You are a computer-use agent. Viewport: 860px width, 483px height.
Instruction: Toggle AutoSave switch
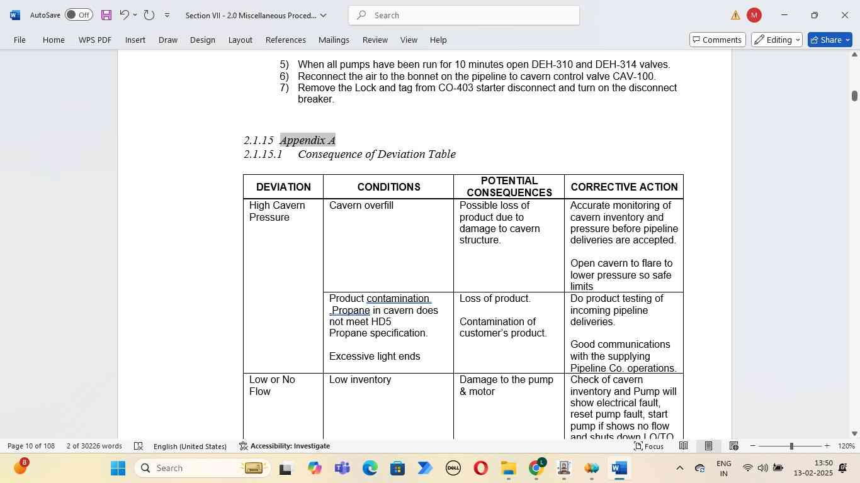(x=79, y=15)
